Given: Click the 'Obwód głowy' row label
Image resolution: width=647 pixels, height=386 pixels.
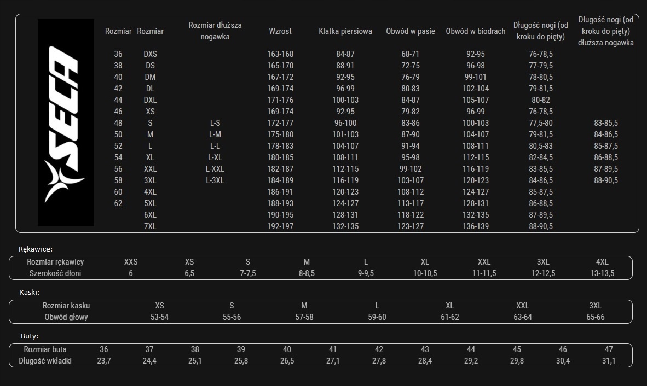Looking at the screenshot, I should click(x=66, y=317).
